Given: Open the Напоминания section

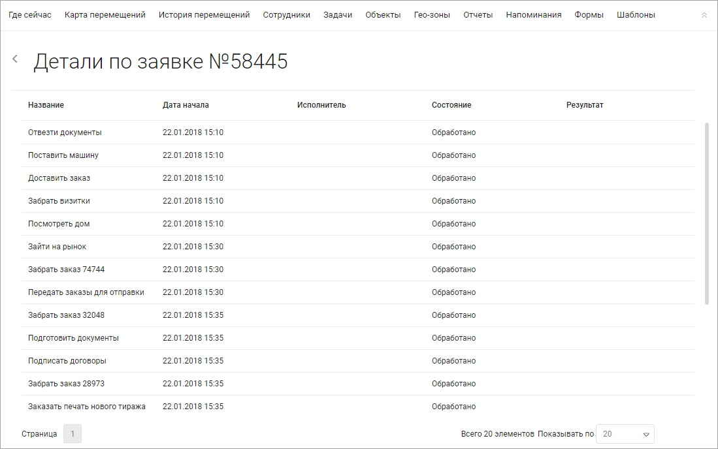Looking at the screenshot, I should coord(533,15).
